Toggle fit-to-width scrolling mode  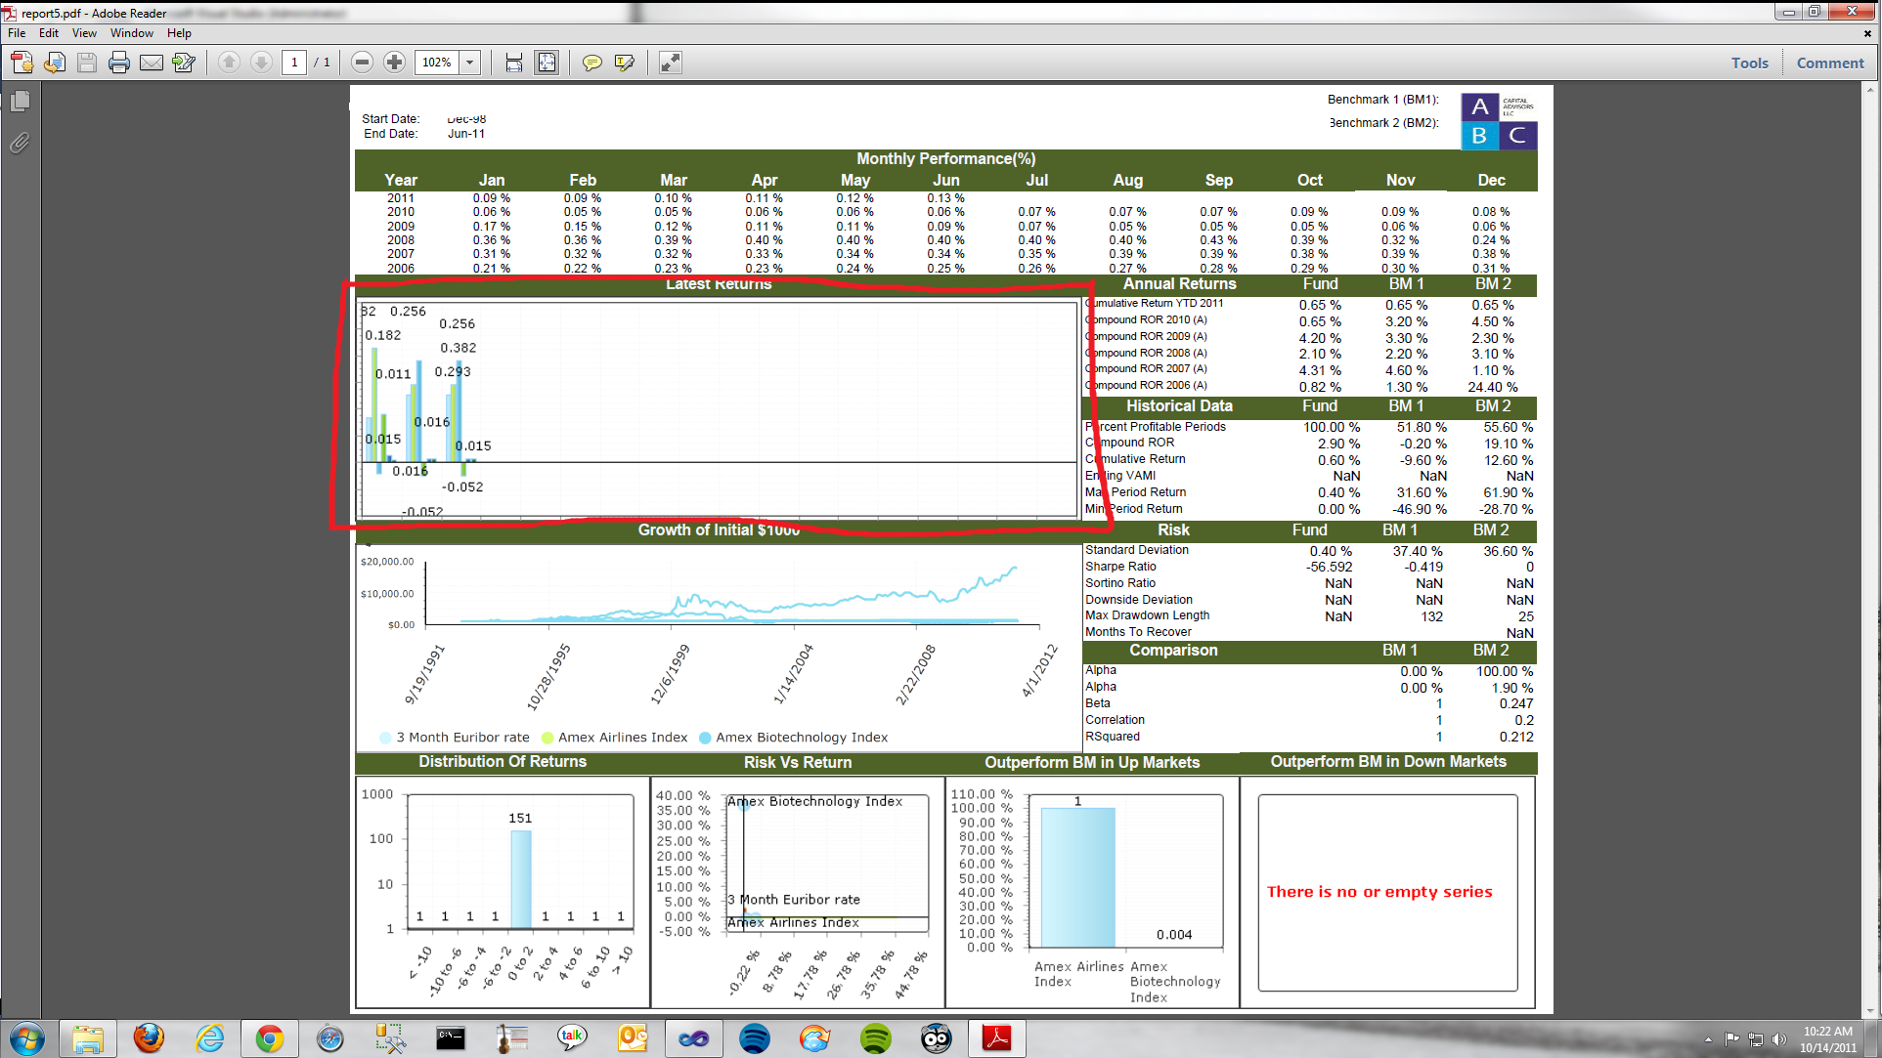pos(514,63)
